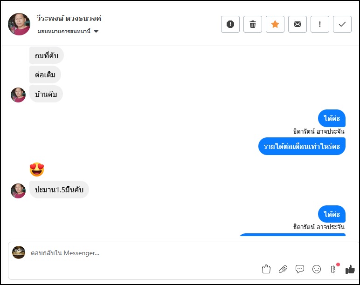
Task: Toggle the orange star follow-up marker
Action: tap(275, 25)
